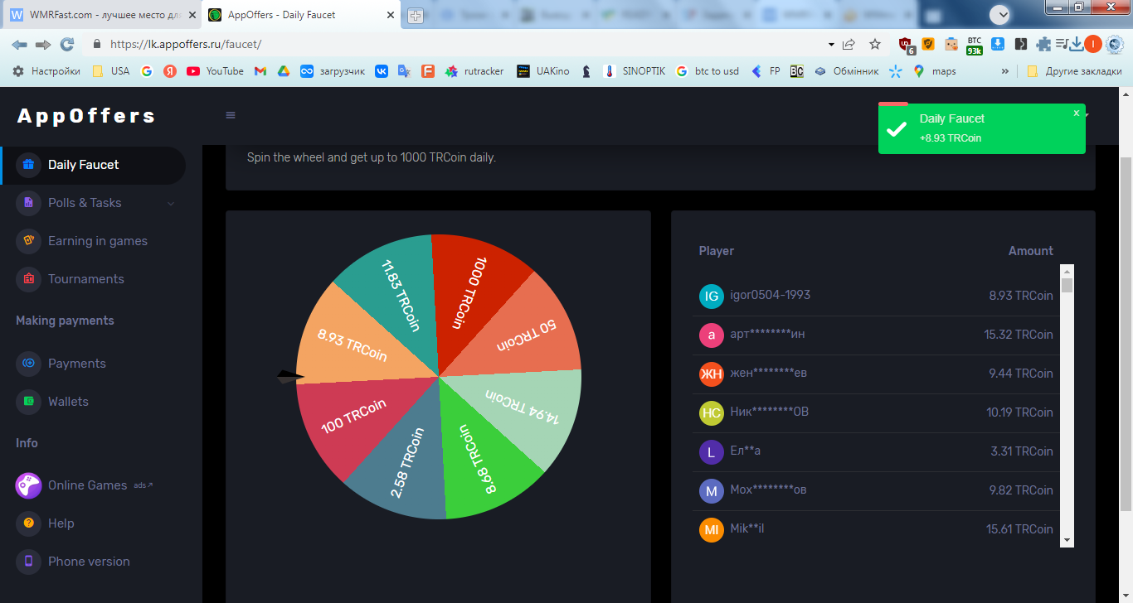1133x603 pixels.
Task: Open the Help page
Action: tap(94, 523)
